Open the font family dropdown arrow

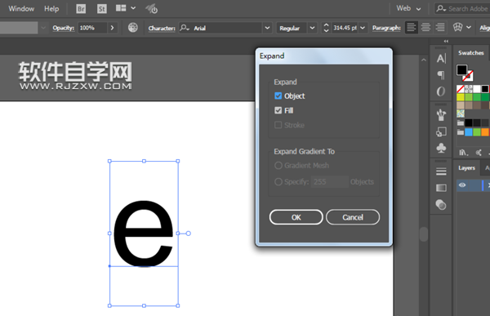pyautogui.click(x=267, y=28)
